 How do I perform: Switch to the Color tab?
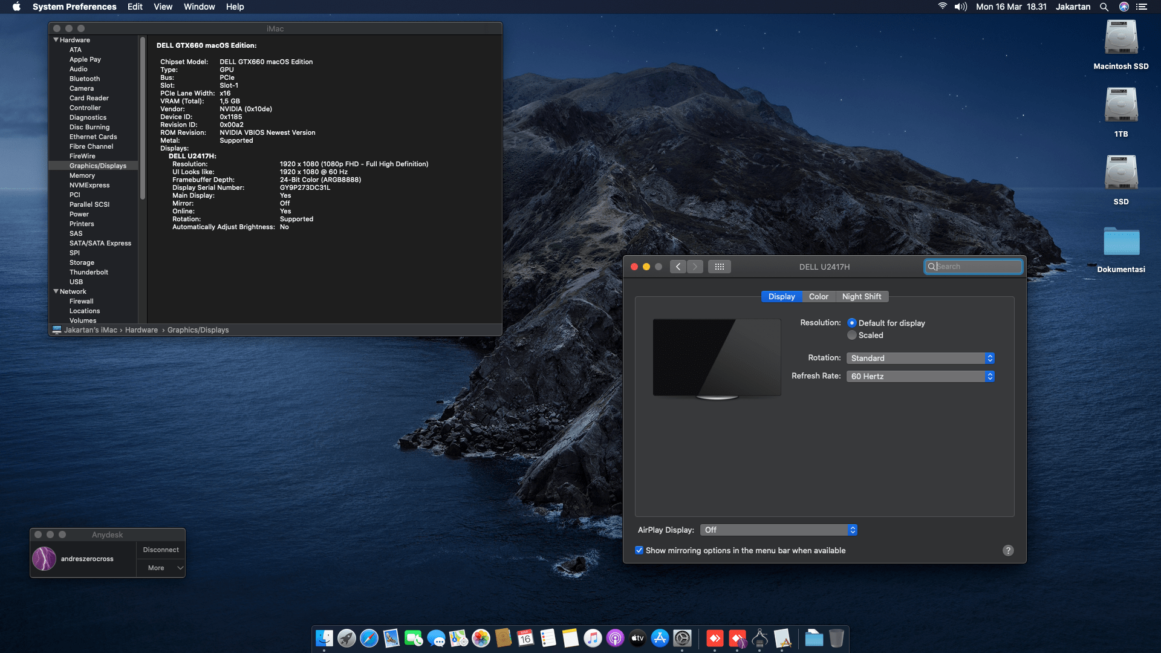pyautogui.click(x=819, y=296)
